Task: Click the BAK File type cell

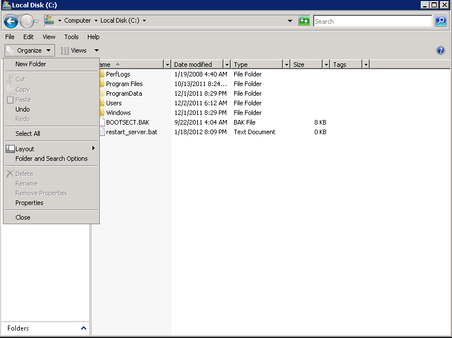Action: [x=244, y=122]
